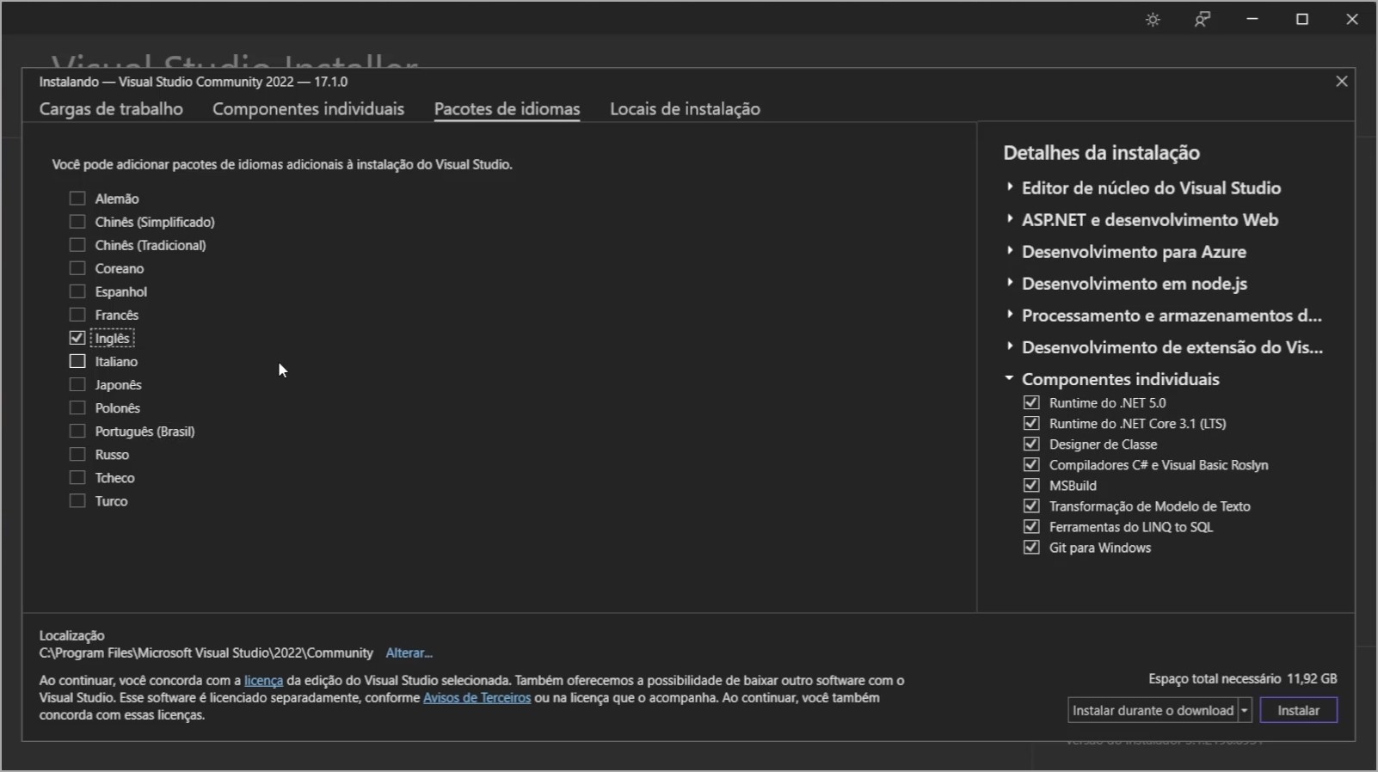Maximize the Visual Studio Installer window
The image size is (1378, 772).
pyautogui.click(x=1302, y=20)
